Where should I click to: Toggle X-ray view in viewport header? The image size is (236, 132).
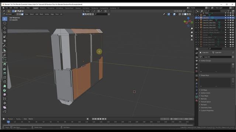[x=180, y=14]
